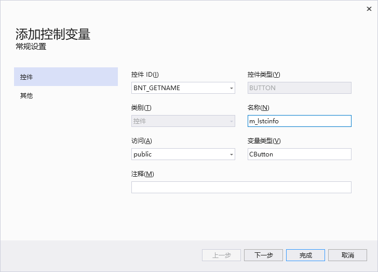Finish the wizard with 完成

coord(305,255)
